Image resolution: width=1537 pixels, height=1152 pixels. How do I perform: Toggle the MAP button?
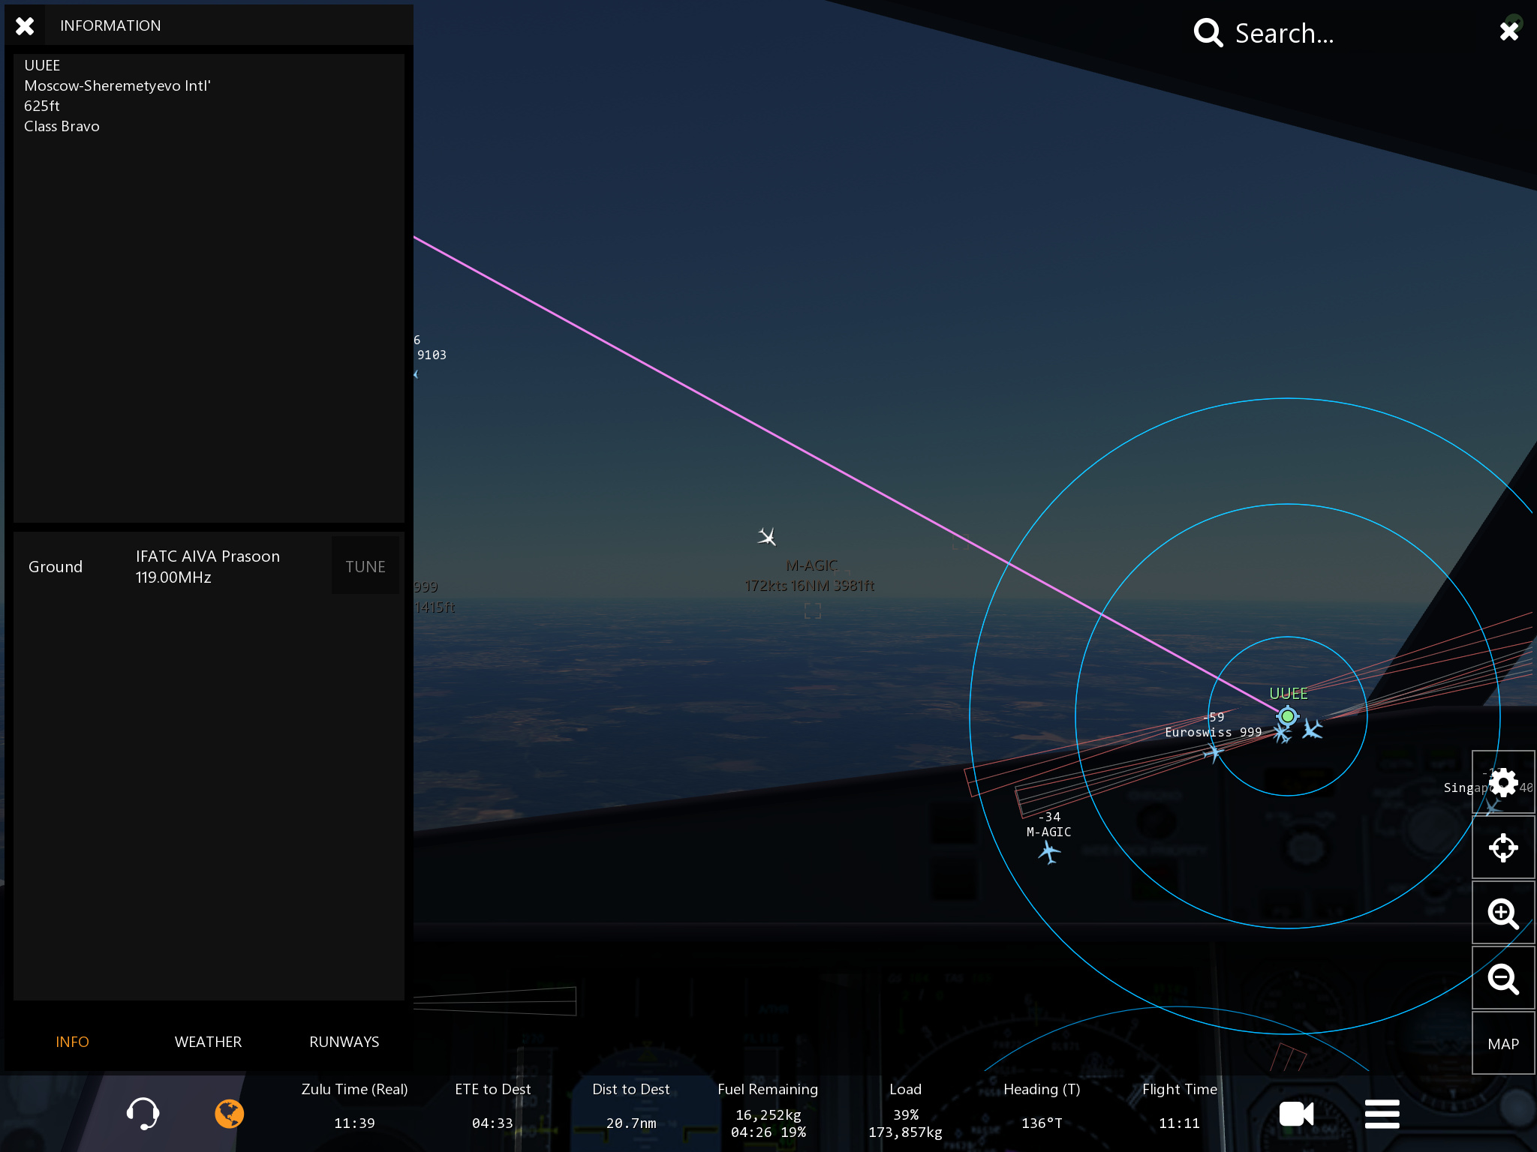coord(1503,1044)
